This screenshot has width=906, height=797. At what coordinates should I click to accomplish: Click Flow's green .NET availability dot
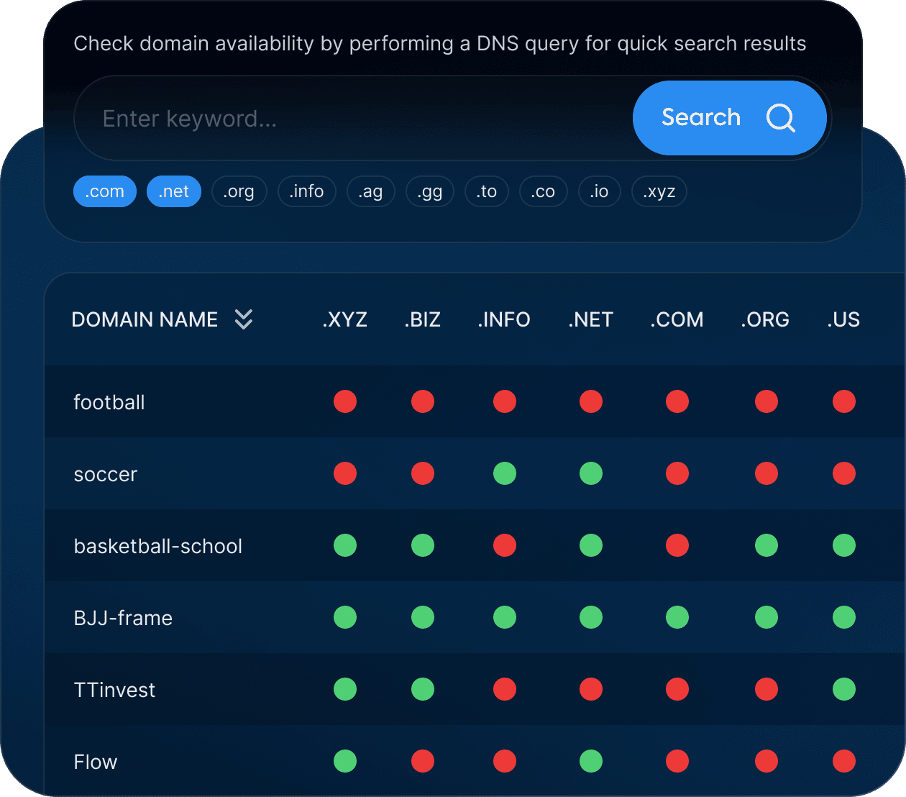[591, 761]
